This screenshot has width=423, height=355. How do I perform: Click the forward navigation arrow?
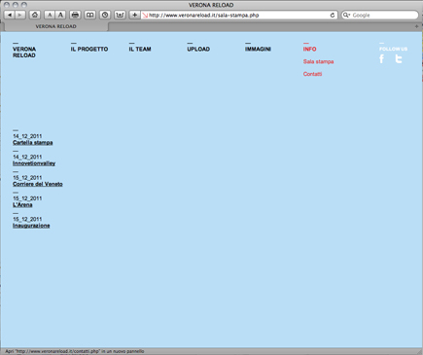(20, 15)
